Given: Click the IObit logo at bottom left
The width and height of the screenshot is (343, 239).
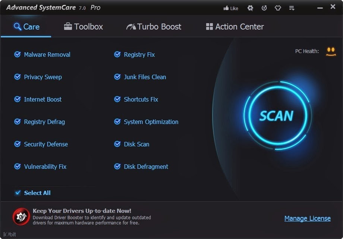Looking at the screenshot, I should (x=10, y=234).
